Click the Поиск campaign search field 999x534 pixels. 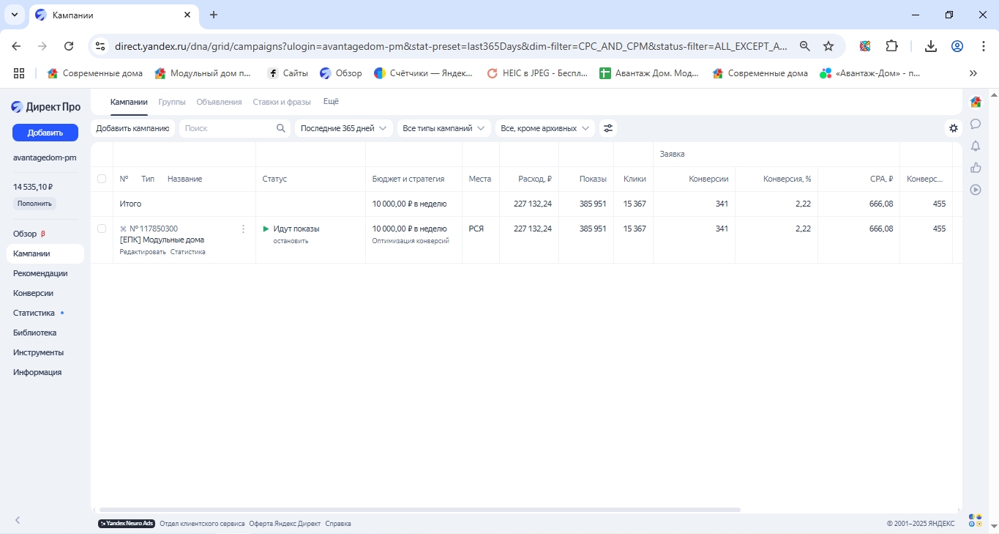pyautogui.click(x=227, y=128)
